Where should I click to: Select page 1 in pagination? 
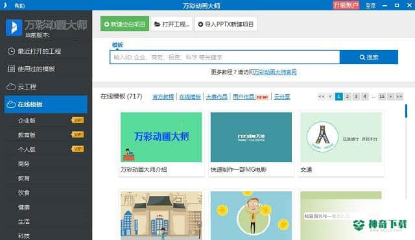[338, 97]
